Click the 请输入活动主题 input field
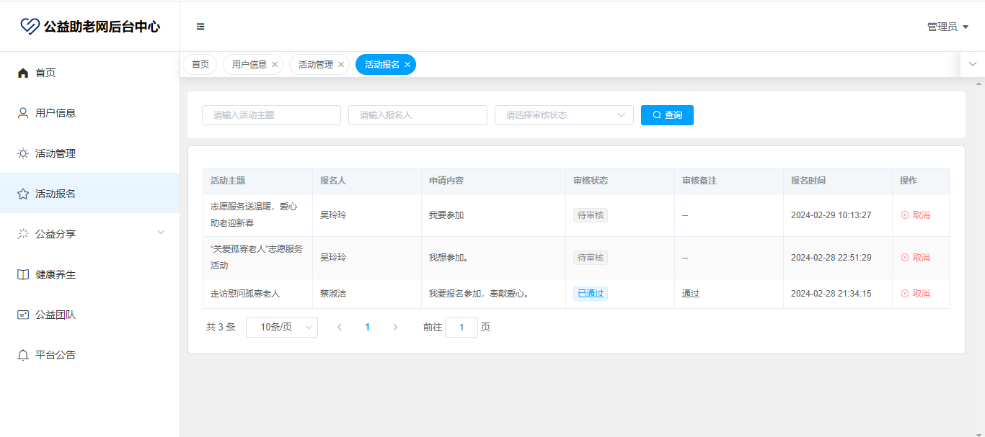Screen dimensions: 985x437 pyautogui.click(x=271, y=115)
